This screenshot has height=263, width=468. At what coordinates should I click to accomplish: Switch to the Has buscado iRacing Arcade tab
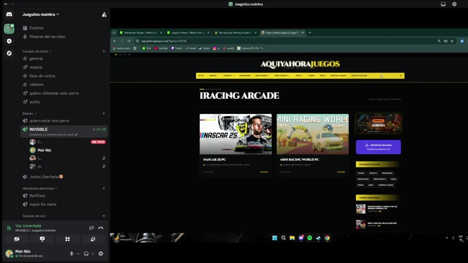[235, 33]
